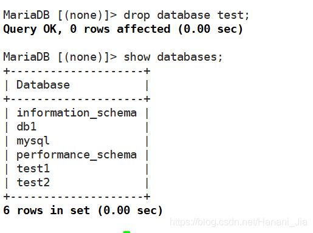Click the 'Query OK, 0 rows affected' message

pos(87,29)
